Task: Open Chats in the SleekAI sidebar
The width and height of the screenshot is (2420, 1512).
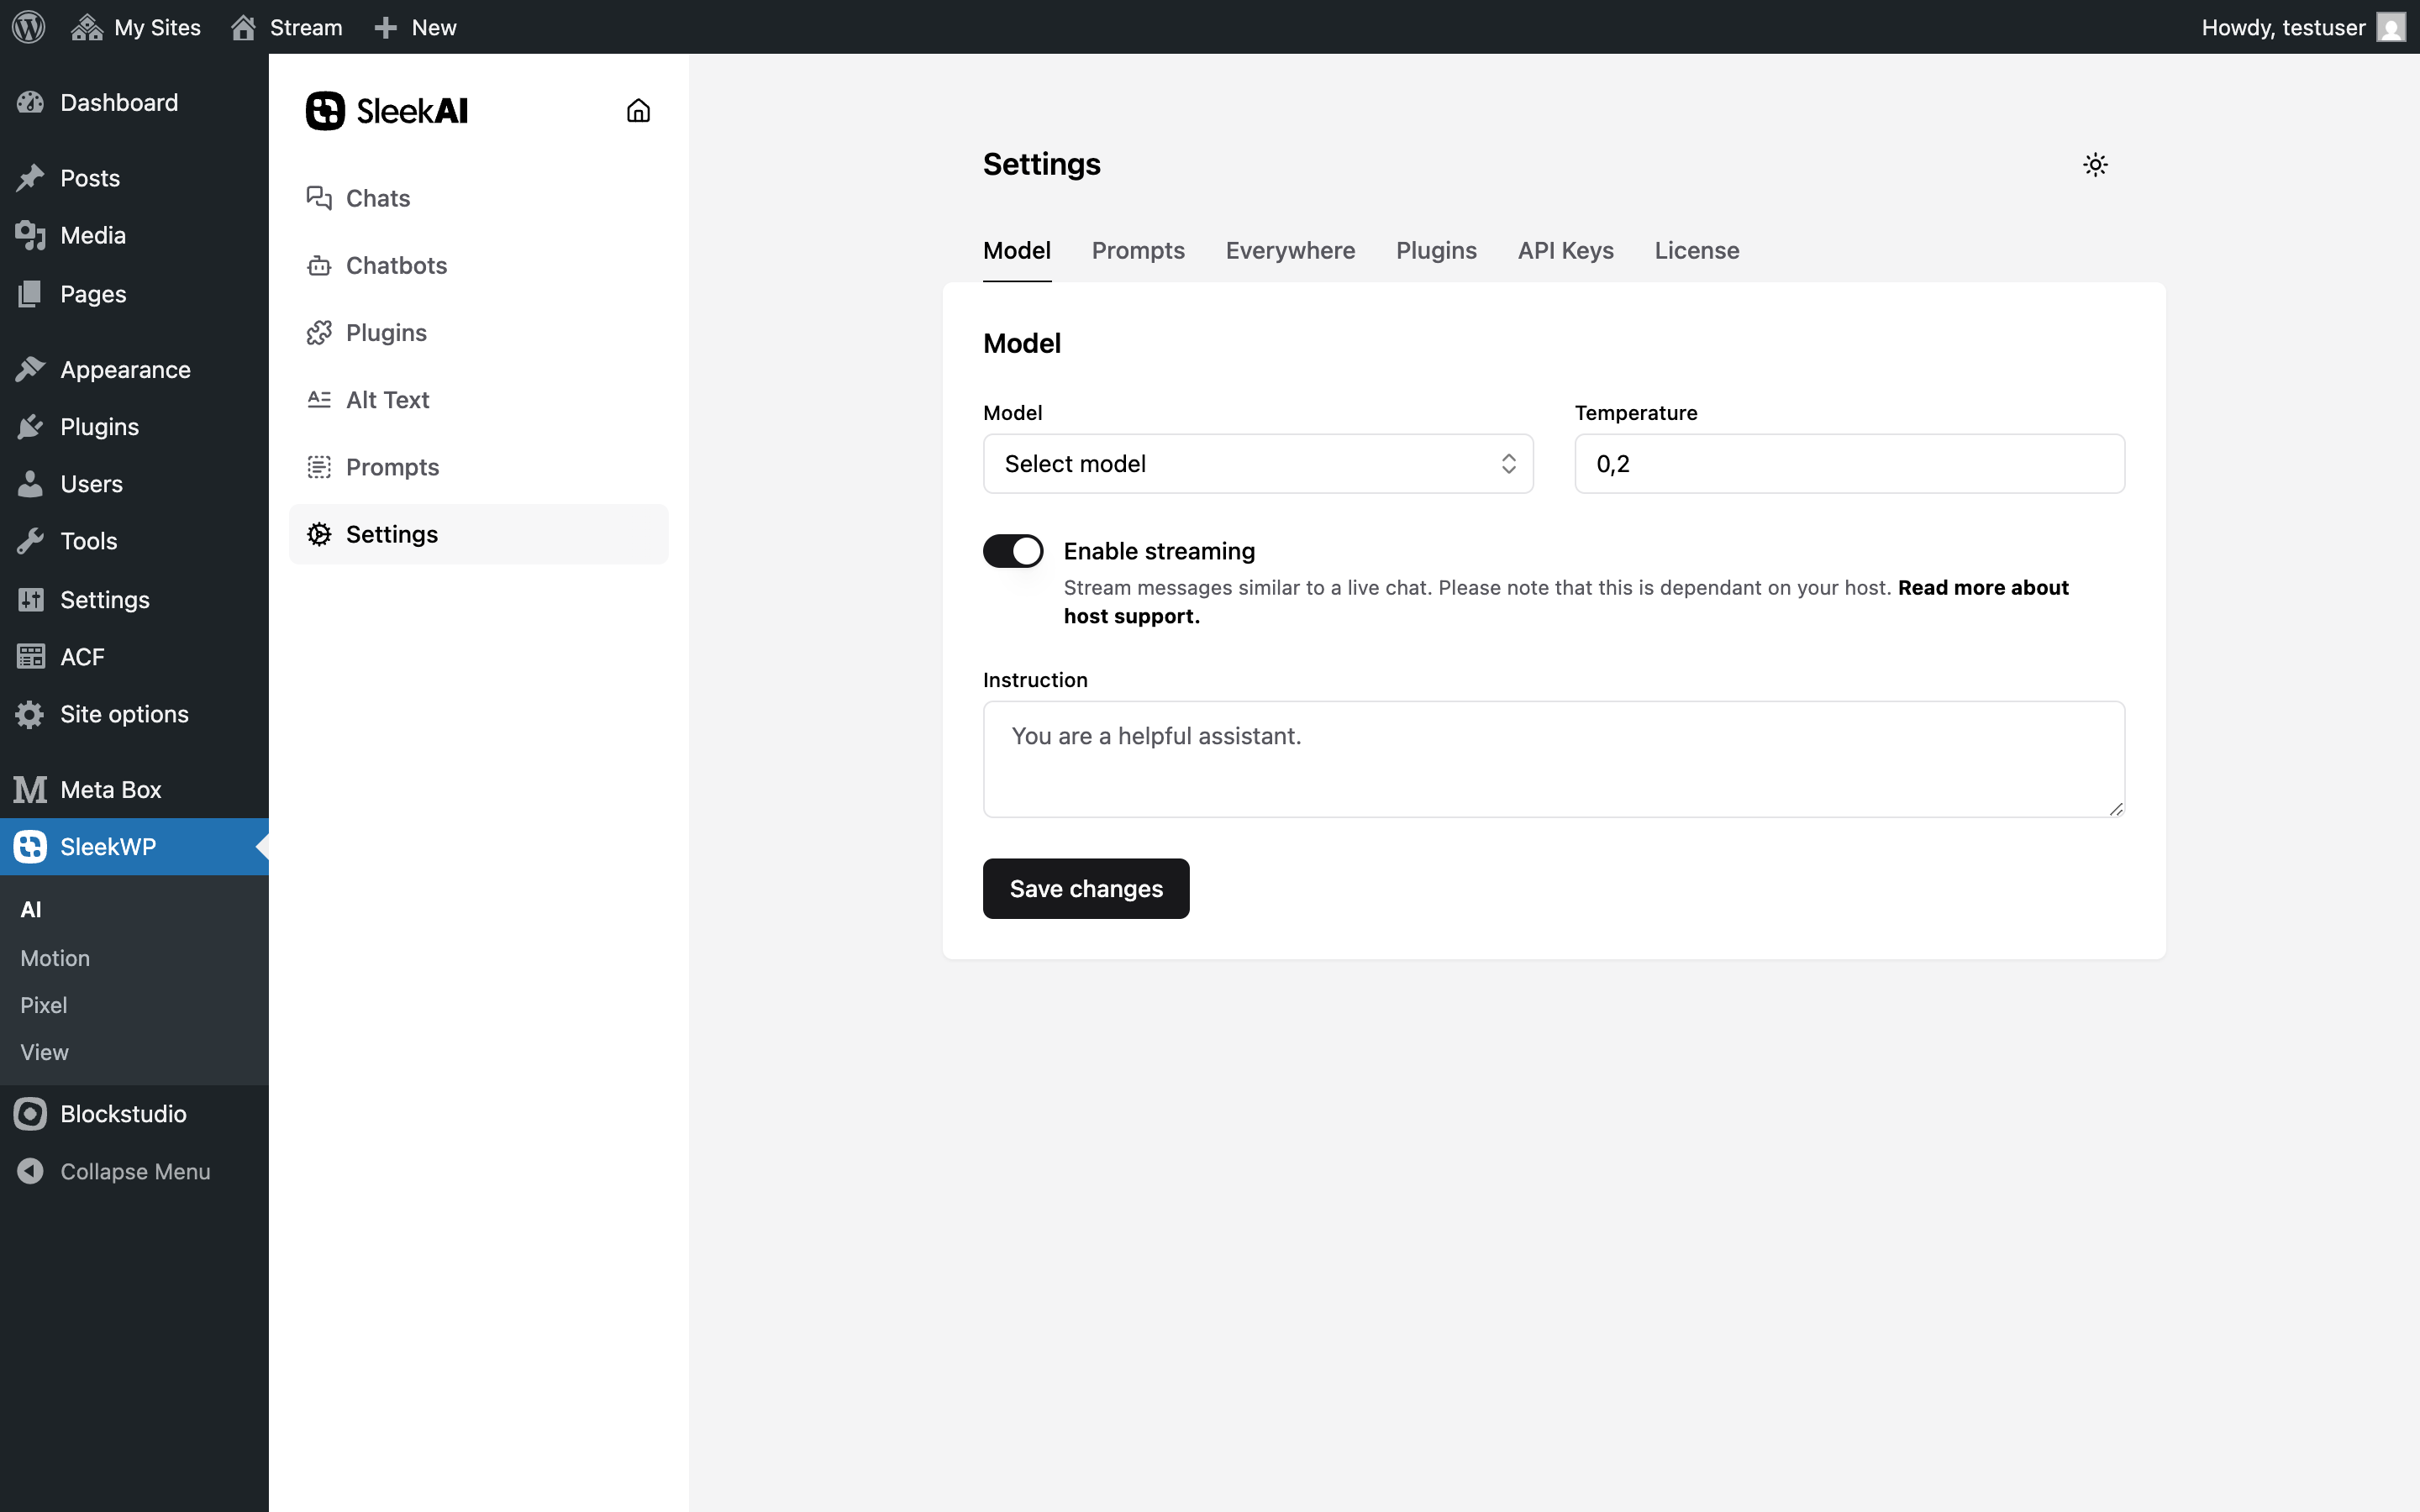Action: coord(478,198)
